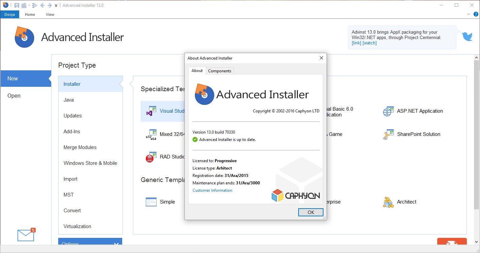Choose the Merge Modules project type
Screen dimensions: 480x253
pos(90,147)
